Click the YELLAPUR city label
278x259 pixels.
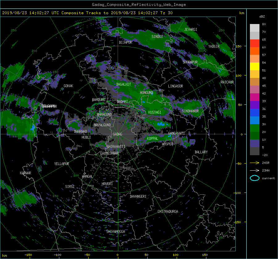(x=61, y=164)
